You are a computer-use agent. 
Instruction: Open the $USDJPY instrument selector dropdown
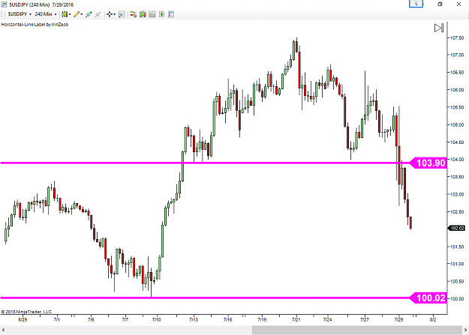[x=20, y=14]
